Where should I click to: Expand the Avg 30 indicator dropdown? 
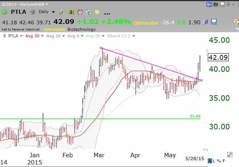coord(42,36)
